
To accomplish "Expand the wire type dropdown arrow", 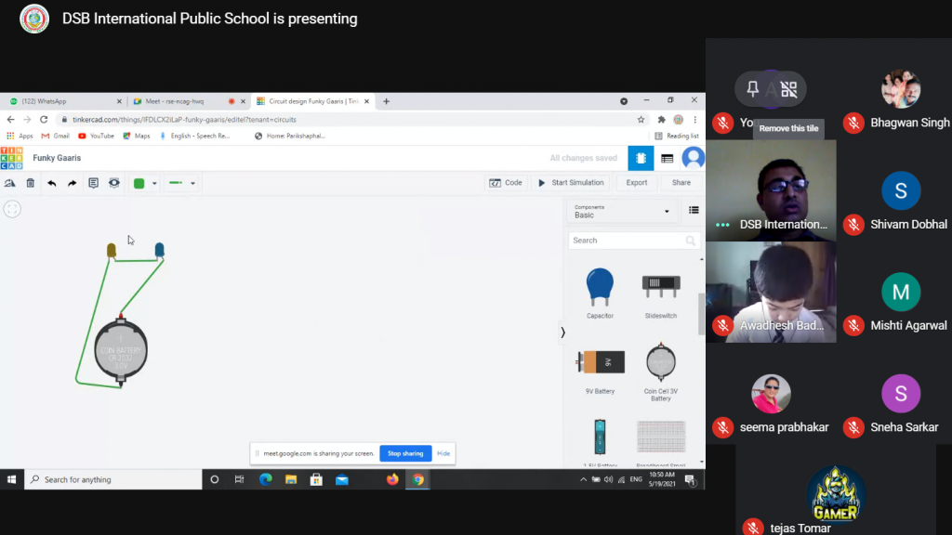I will pos(193,183).
